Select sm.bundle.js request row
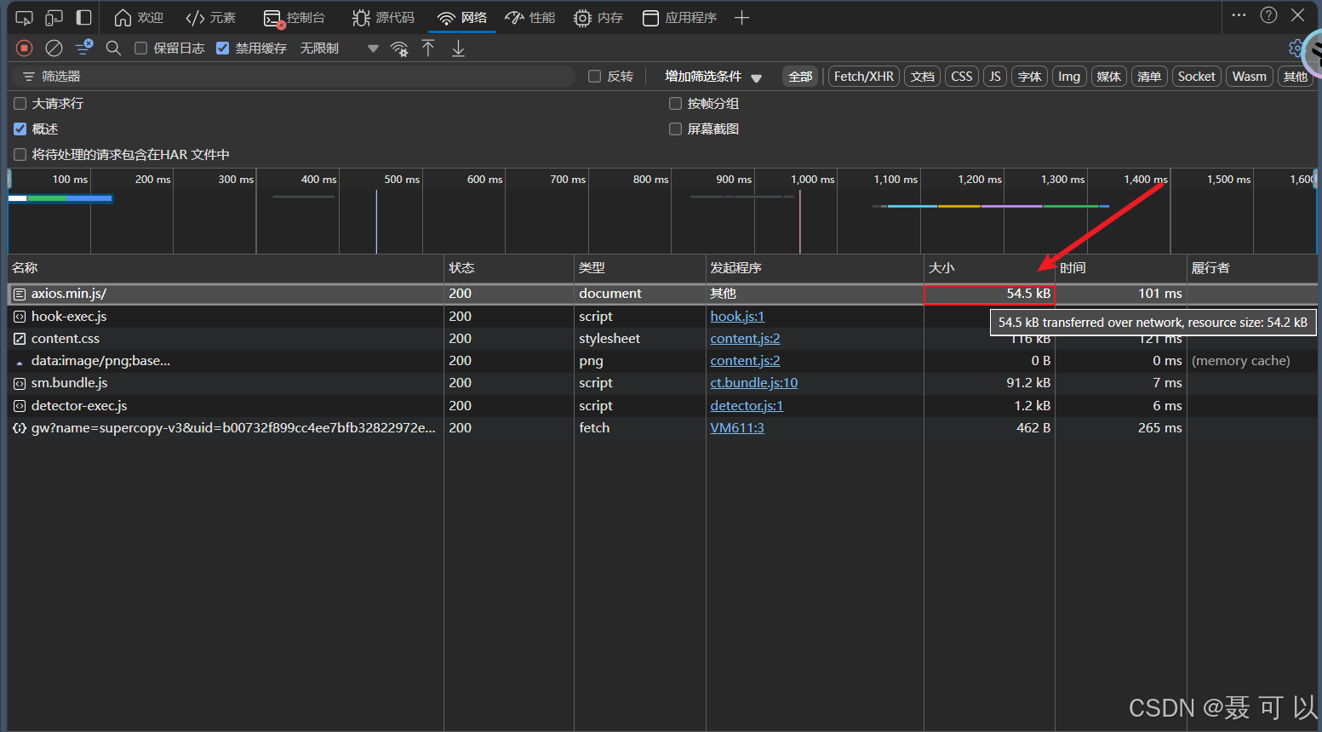 [x=662, y=383]
